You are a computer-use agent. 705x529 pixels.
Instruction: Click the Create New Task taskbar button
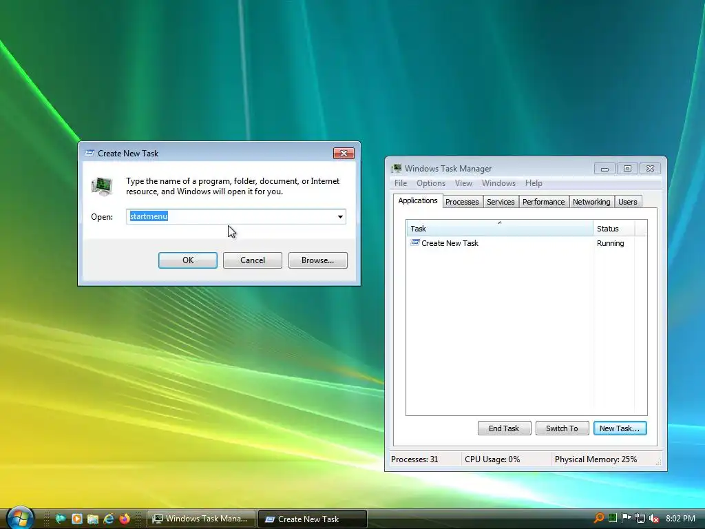(313, 519)
